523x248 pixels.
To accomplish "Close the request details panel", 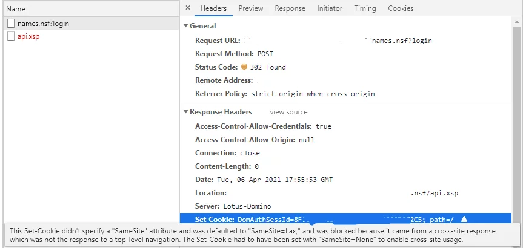I will click(188, 8).
